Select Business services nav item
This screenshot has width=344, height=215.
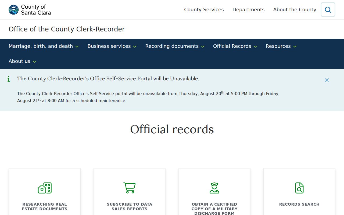[109, 46]
